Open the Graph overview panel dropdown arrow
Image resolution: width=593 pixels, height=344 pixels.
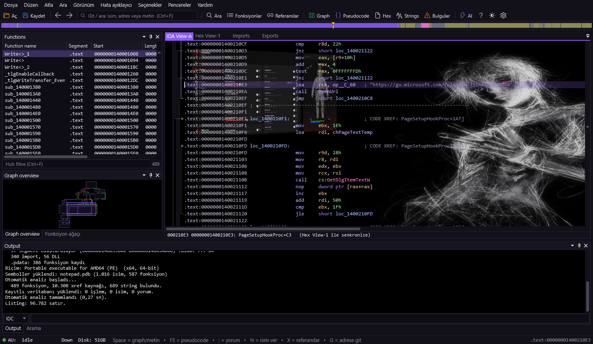tap(144, 175)
